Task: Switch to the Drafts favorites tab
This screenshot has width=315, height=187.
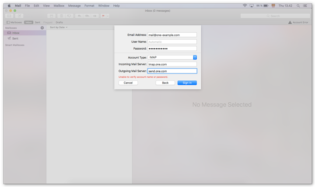Action: coord(59,22)
